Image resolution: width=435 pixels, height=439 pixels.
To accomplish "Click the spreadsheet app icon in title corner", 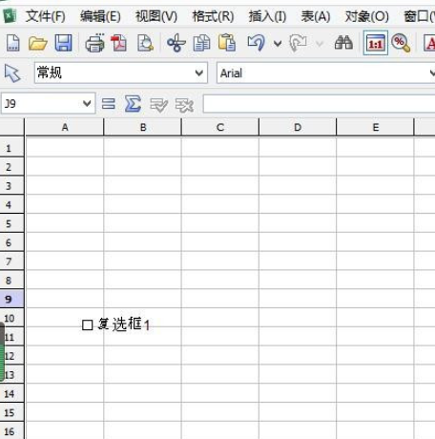I will [x=9, y=15].
